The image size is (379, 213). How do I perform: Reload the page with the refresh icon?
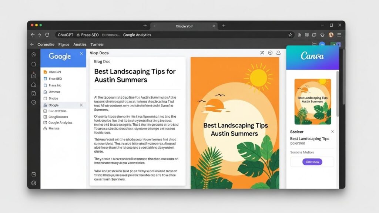(47, 35)
